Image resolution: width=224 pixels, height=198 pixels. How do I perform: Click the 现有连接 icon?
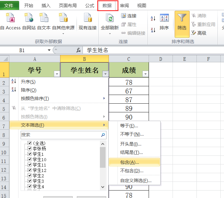[88, 18]
